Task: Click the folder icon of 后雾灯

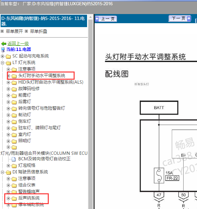Action: (x=14, y=102)
